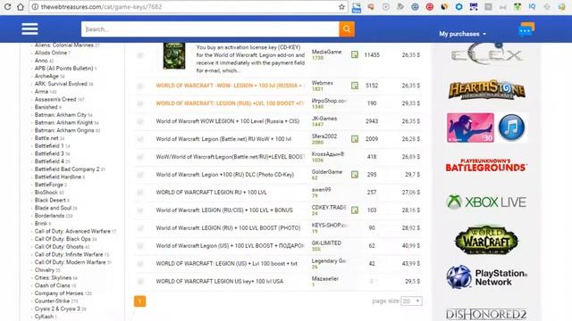Tick the checkbox of the CDKEY.TRADE row
The width and height of the screenshot is (572, 321).
coord(140,210)
